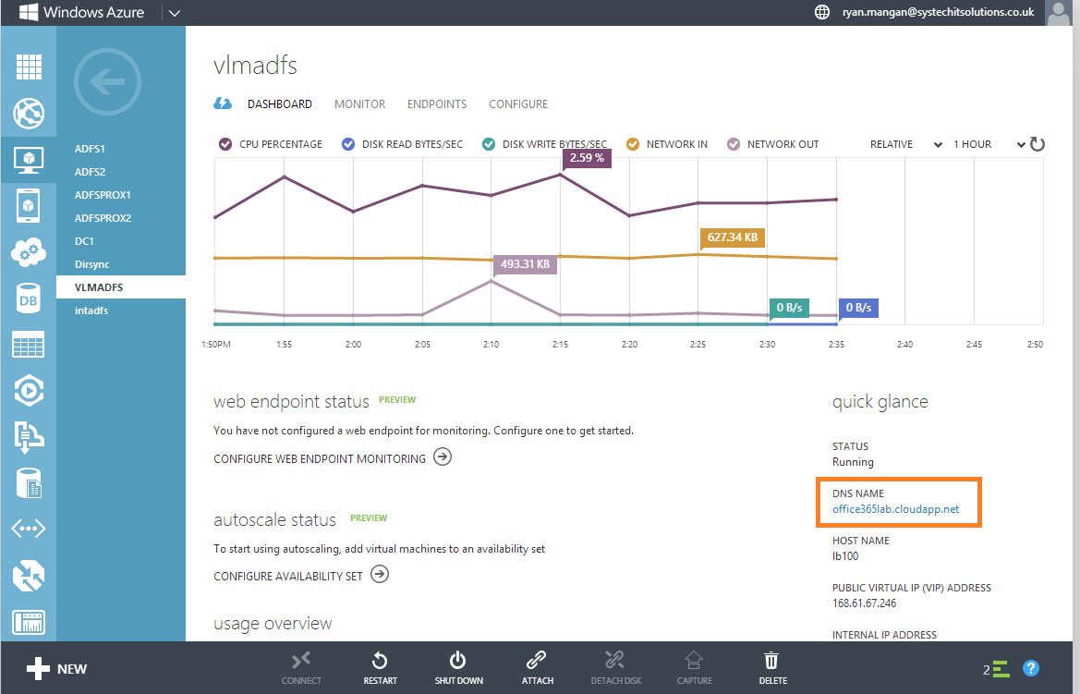Viewport: 1080px width, 694px height.
Task: Open SQL Databases DB icon in sidebar
Action: (29, 298)
